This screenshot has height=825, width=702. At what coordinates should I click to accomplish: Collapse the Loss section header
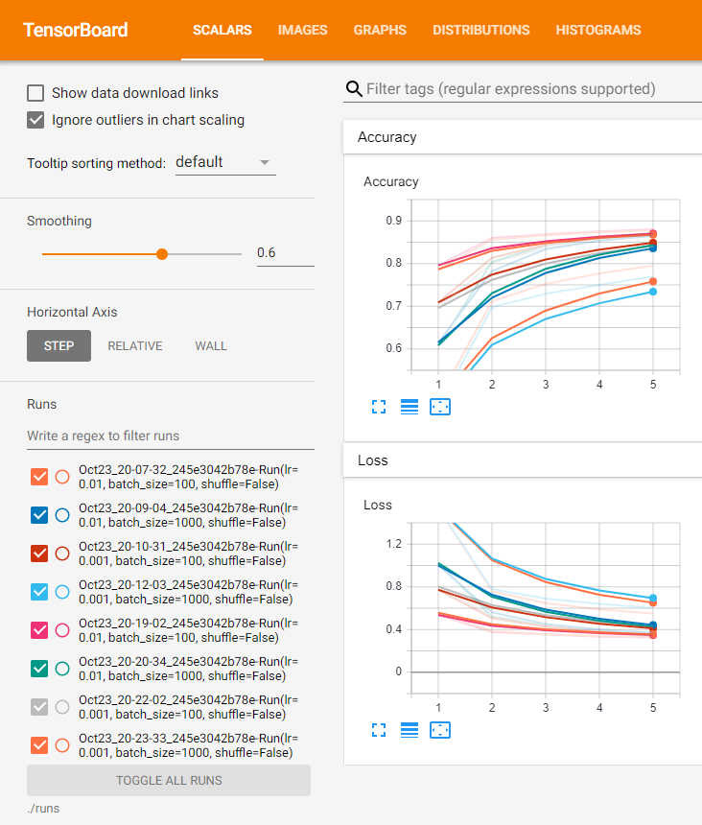point(373,460)
